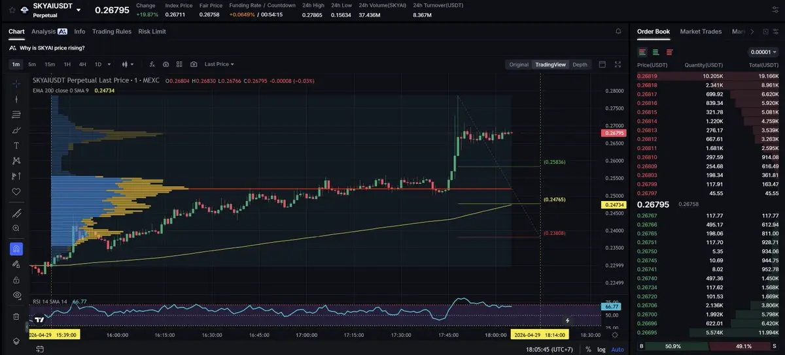Screen dimensions: 785x355
Task: Toggle Auto scale on price axis
Action: point(617,349)
